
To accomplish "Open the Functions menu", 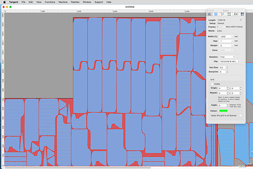I will (50, 2).
